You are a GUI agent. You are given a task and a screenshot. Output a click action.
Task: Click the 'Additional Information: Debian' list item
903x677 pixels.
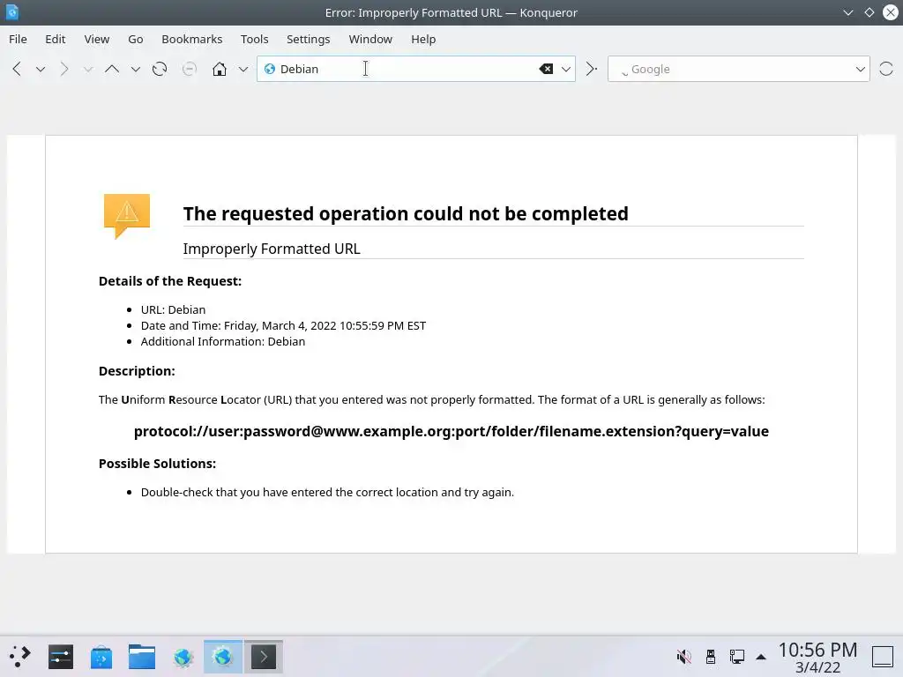(x=223, y=341)
